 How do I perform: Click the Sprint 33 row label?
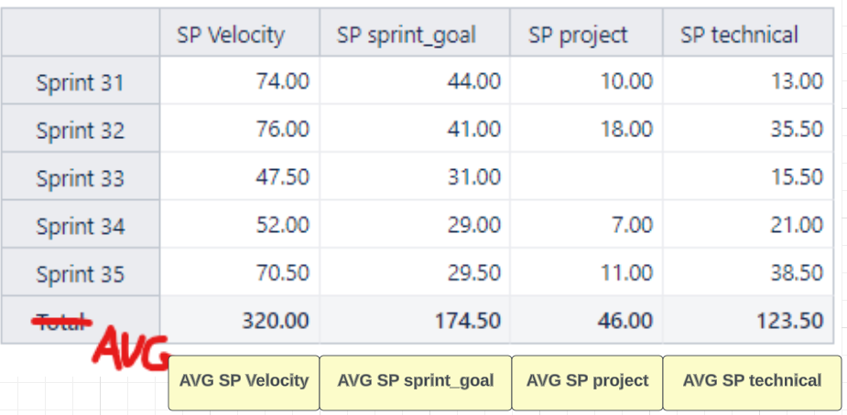[81, 177]
